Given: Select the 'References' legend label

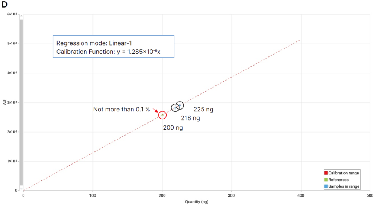Looking at the screenshot, I should [338, 180].
